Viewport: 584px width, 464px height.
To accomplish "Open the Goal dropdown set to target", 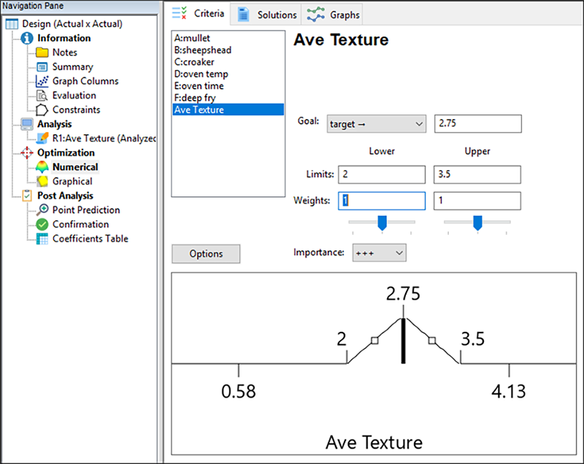I will (376, 124).
